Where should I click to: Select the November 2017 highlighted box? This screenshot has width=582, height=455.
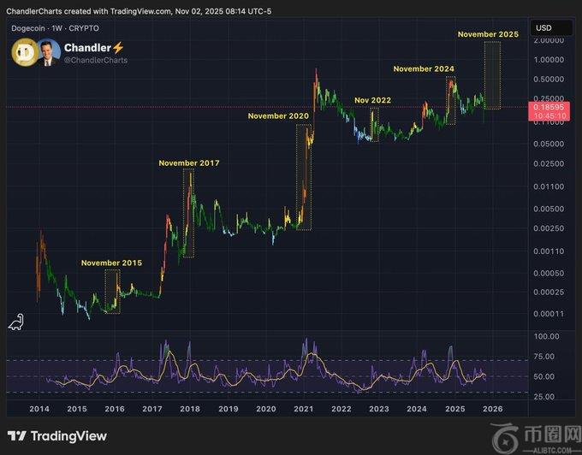click(x=188, y=213)
